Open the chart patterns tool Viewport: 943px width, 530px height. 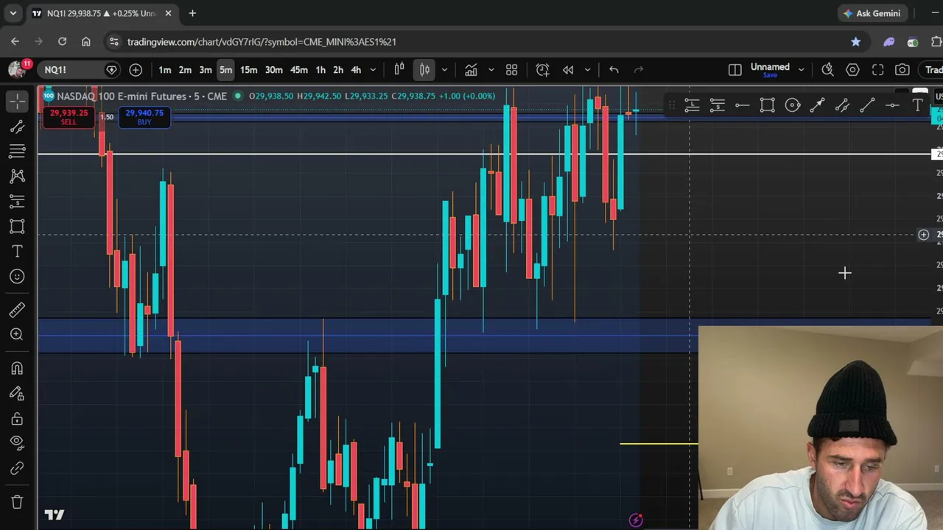[17, 177]
